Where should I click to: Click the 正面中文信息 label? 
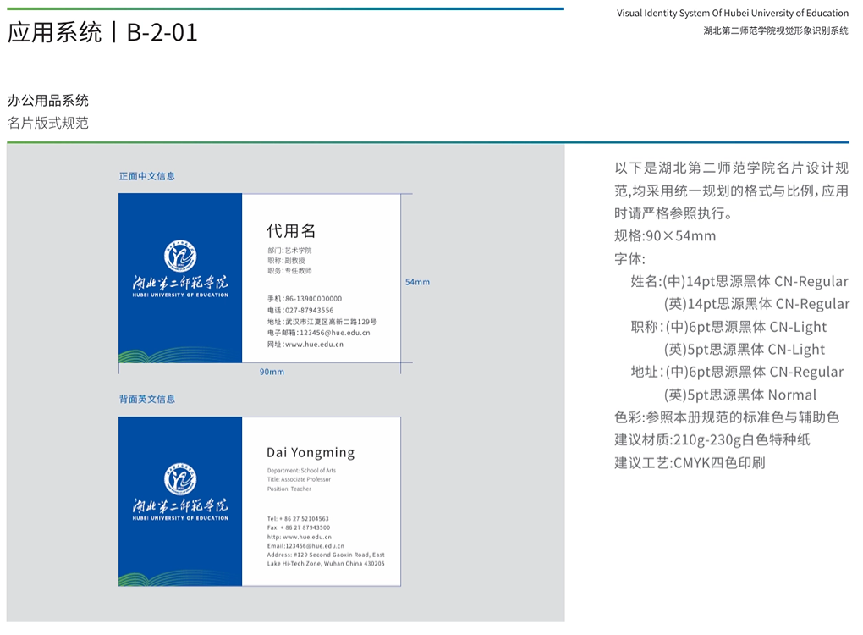point(147,176)
